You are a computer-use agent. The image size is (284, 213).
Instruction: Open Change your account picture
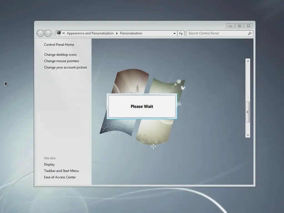pos(65,67)
